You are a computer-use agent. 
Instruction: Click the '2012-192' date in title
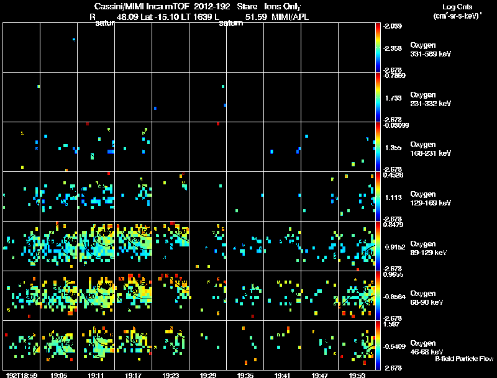(212, 7)
